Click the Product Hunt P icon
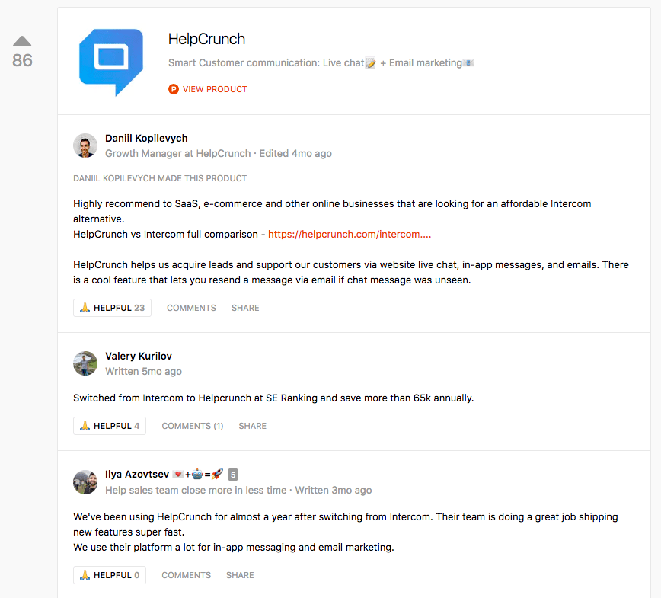This screenshot has height=598, width=661. tap(174, 89)
